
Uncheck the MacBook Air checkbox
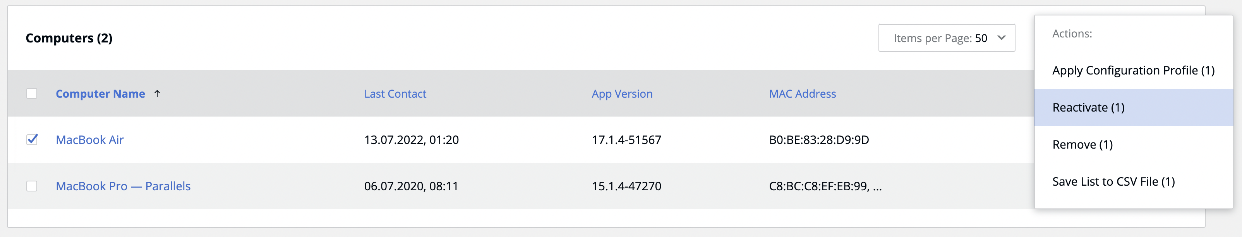point(32,140)
